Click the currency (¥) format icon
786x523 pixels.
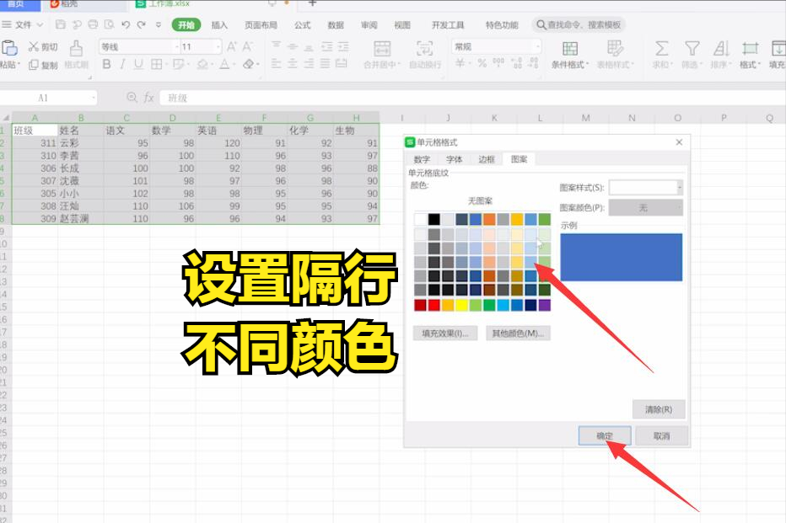(459, 63)
